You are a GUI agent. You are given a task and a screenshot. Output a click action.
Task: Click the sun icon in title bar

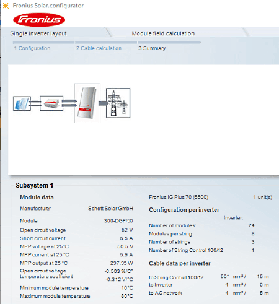[6, 6]
